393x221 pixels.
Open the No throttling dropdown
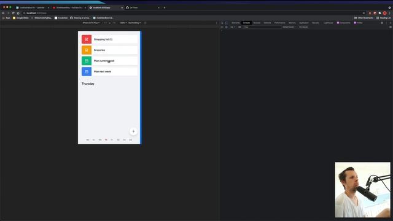134,23
